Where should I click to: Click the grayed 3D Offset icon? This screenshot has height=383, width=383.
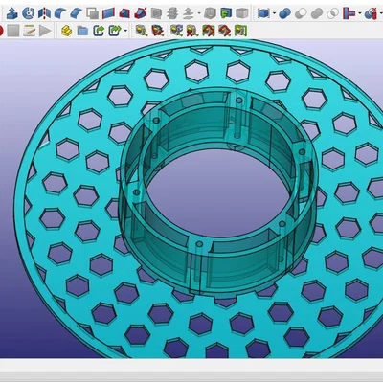coord(188,13)
